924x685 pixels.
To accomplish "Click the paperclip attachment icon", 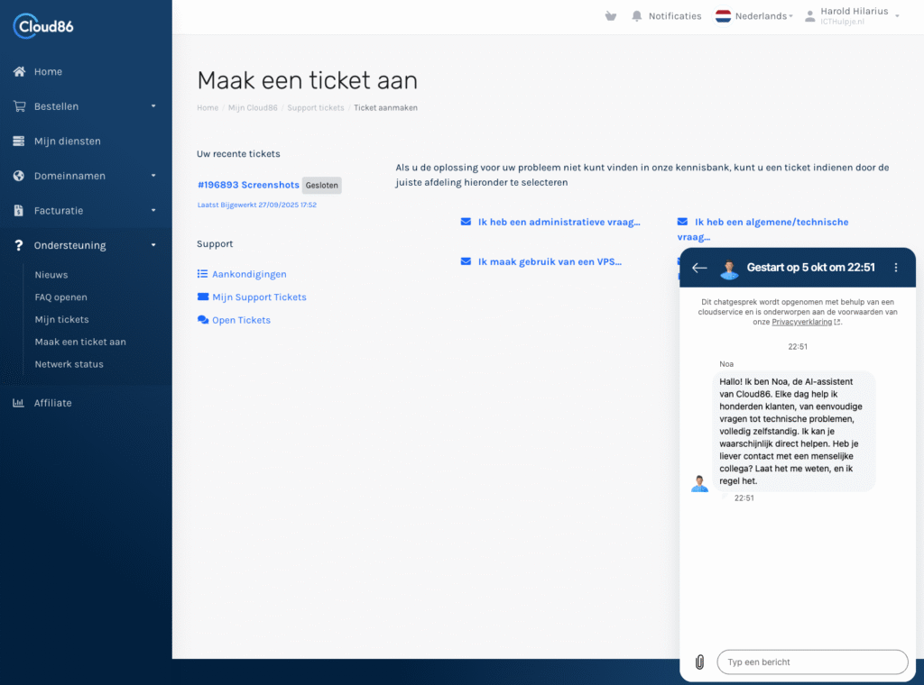I will tap(698, 662).
